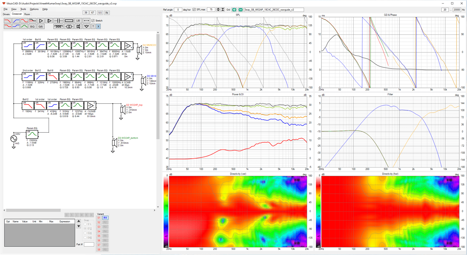The image size is (467, 255).
Task: Add a loudspeaker driver symbol
Action: click(78, 27)
